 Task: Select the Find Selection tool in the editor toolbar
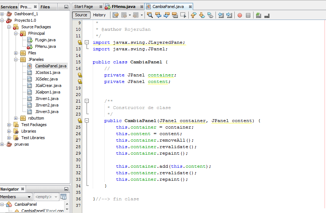(x=150, y=15)
